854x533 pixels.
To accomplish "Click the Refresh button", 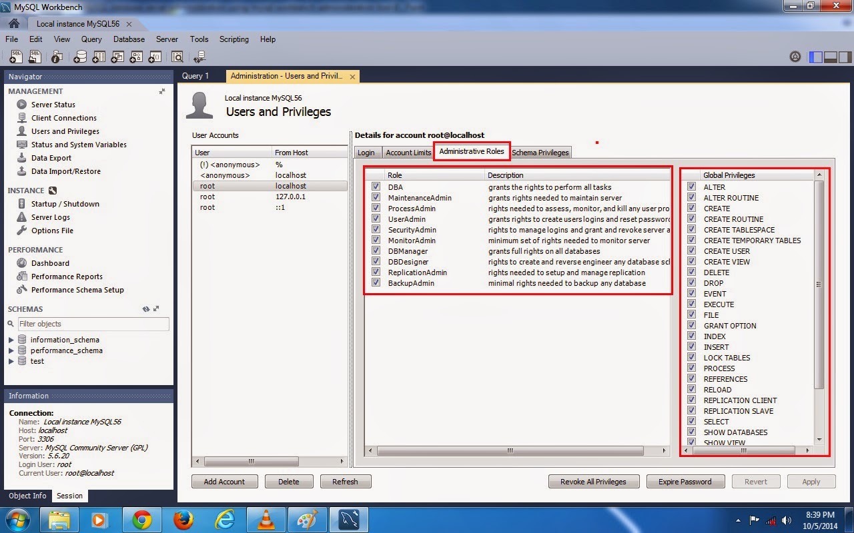I will [345, 482].
